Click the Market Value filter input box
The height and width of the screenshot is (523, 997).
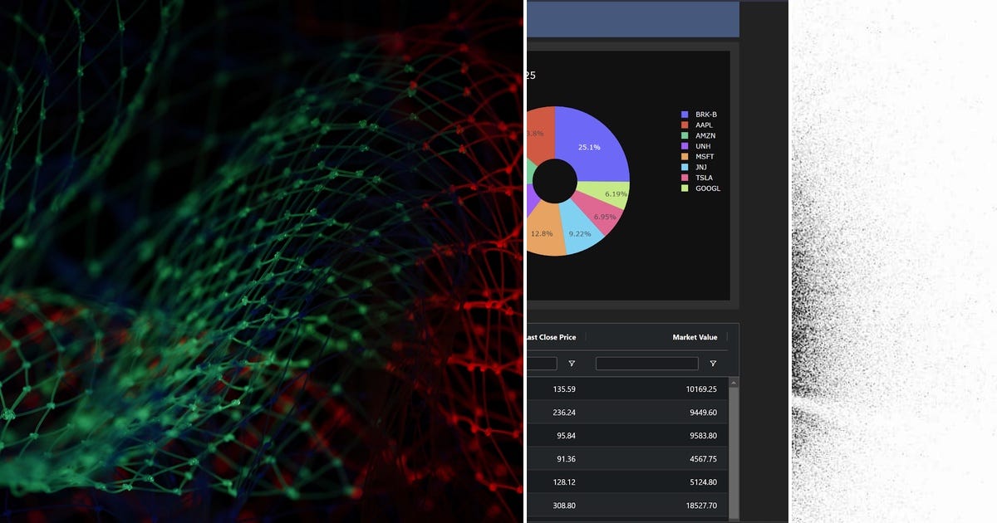(646, 363)
